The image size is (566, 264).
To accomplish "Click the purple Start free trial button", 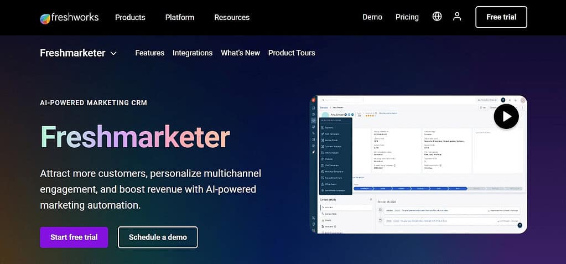I will [x=74, y=237].
